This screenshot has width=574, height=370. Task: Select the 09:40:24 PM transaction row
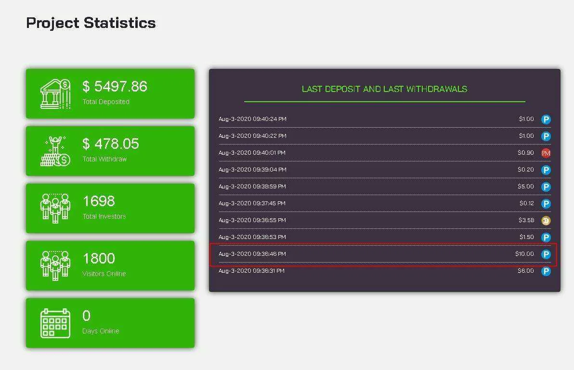click(385, 119)
